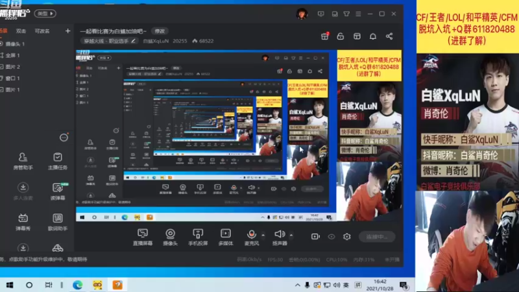
Task: Click the stream title 一起看比赛为白鲨加油吧~
Action: point(113,31)
